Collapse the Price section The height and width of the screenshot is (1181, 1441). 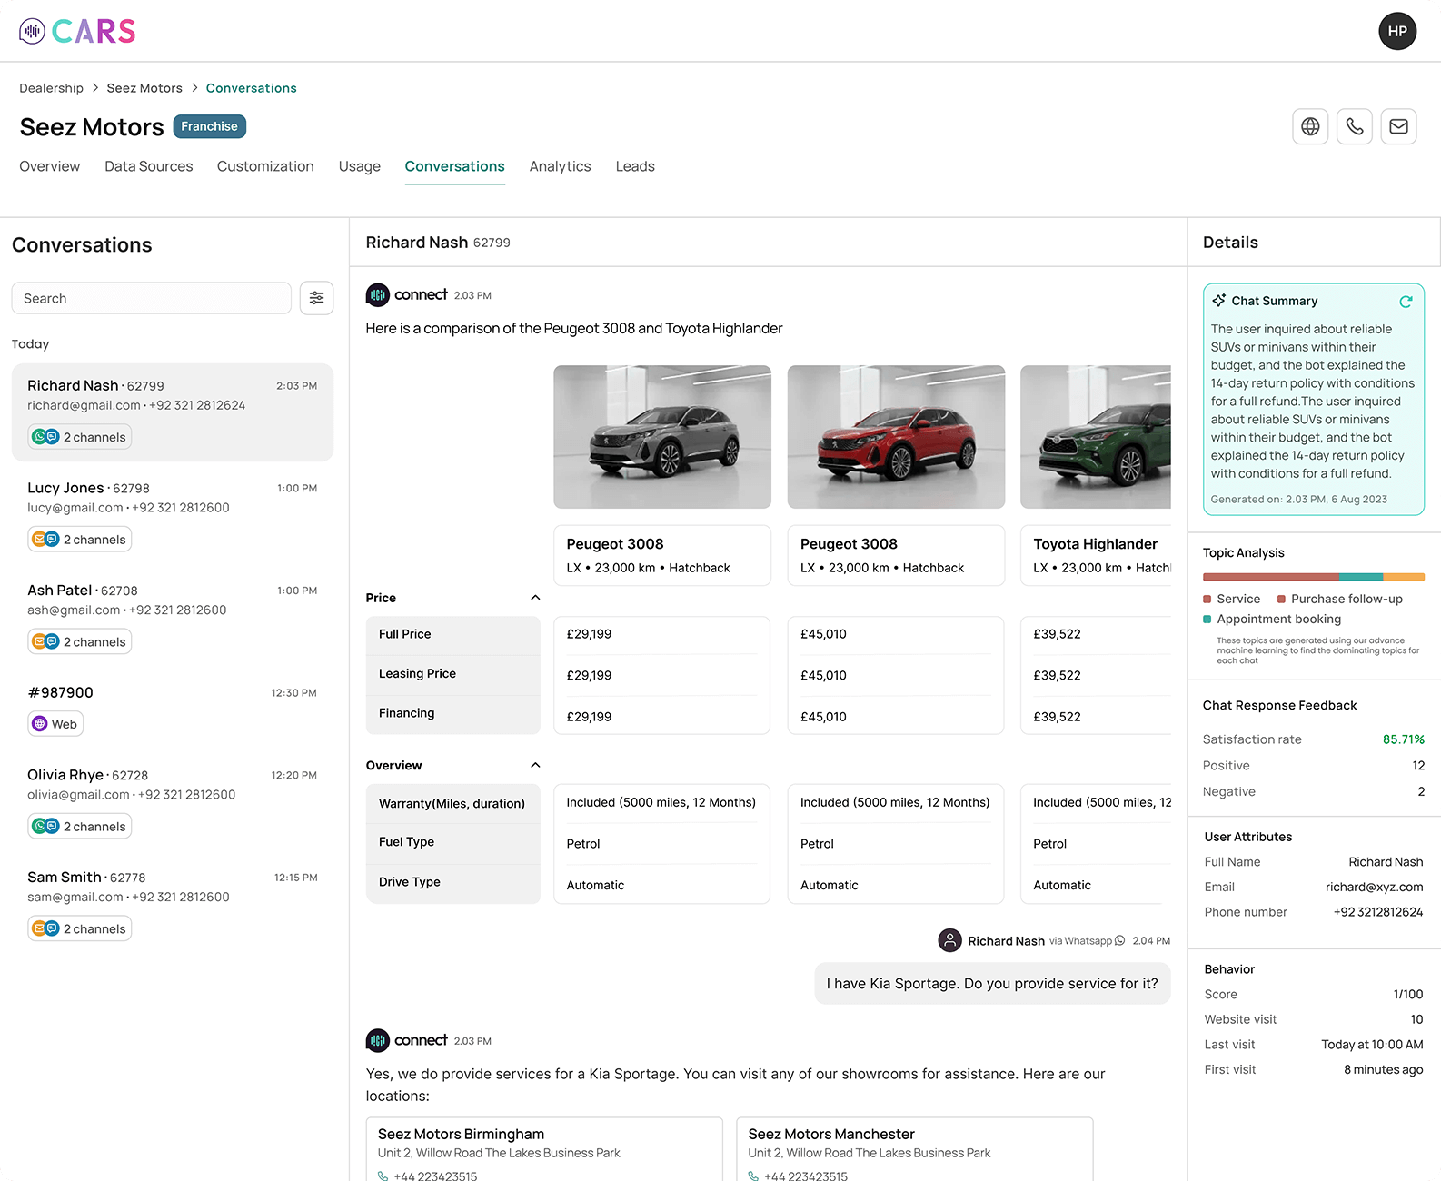coord(535,598)
